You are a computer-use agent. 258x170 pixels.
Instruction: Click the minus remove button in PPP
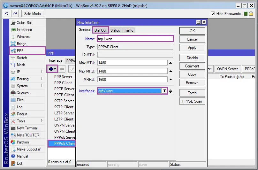click(x=62, y=69)
